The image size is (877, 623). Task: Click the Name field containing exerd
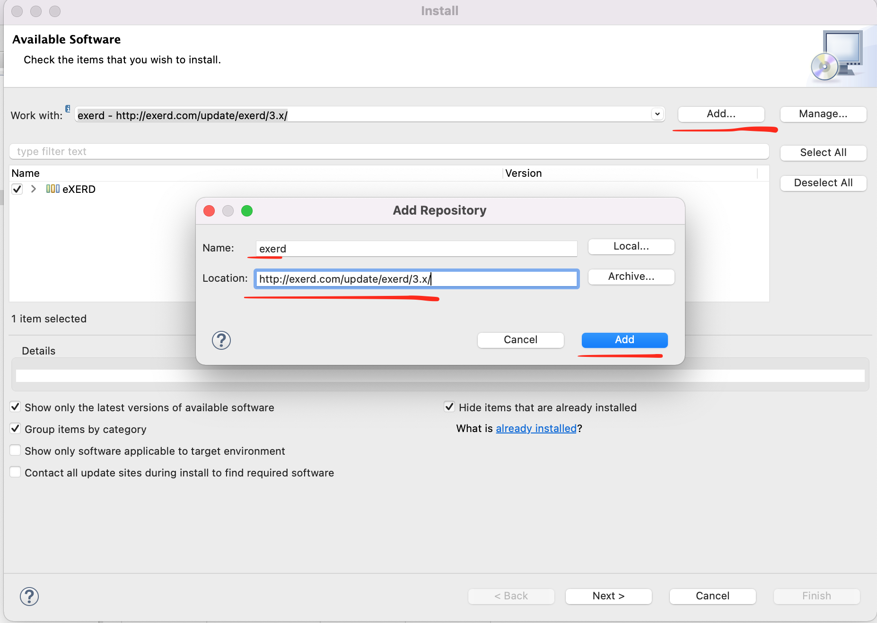click(416, 249)
